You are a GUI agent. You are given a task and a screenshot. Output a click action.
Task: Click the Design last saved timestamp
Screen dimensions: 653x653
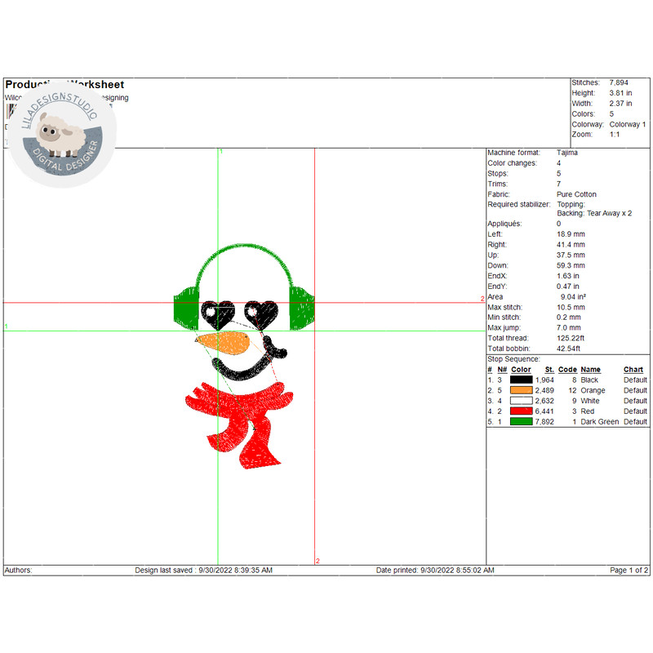(x=203, y=571)
